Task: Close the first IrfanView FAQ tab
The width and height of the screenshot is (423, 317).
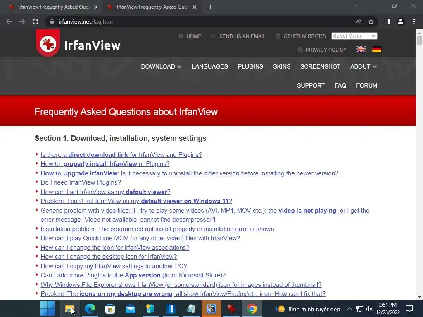Action: pyautogui.click(x=96, y=7)
